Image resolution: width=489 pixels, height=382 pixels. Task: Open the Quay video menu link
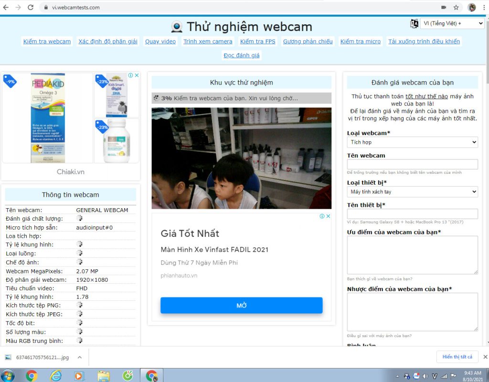[160, 42]
